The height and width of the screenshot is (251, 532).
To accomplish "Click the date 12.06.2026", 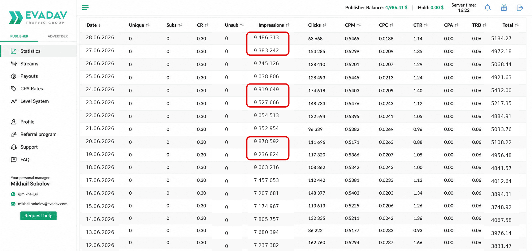I will pyautogui.click(x=100, y=245).
